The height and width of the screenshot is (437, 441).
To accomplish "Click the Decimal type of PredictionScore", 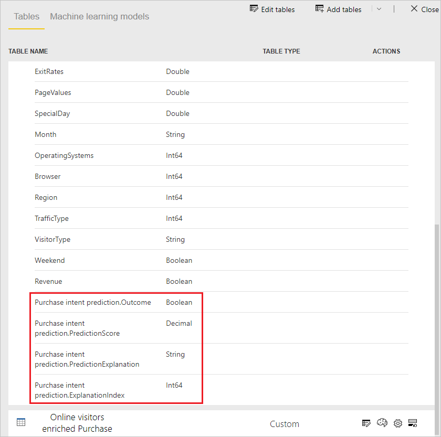I will pos(179,324).
